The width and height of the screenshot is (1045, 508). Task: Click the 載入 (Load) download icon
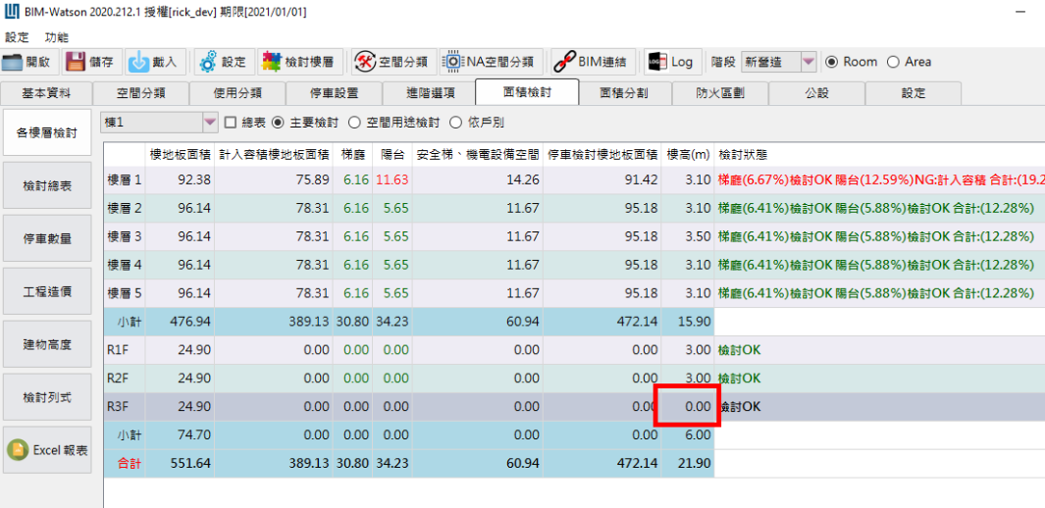pos(139,62)
